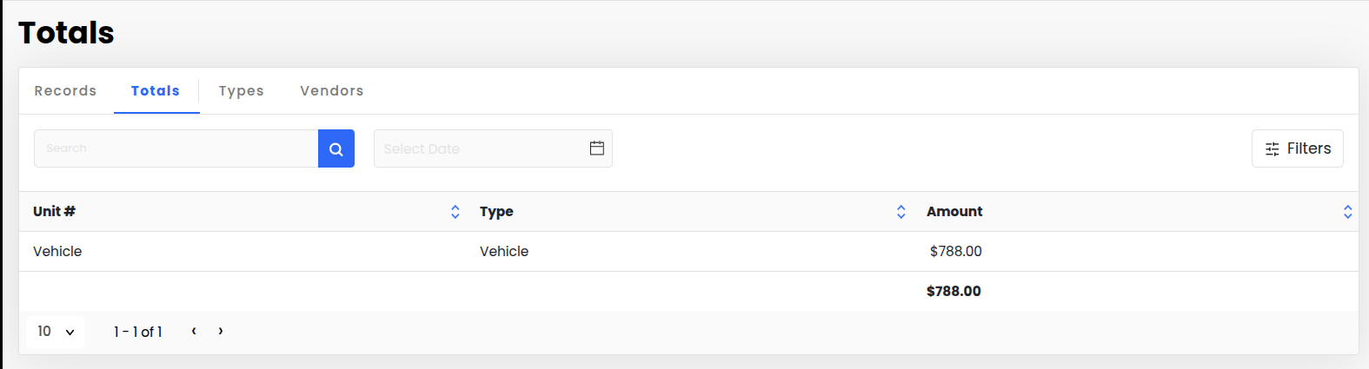
Task: Click the $788.00 amount in Vehicle row
Action: click(955, 252)
